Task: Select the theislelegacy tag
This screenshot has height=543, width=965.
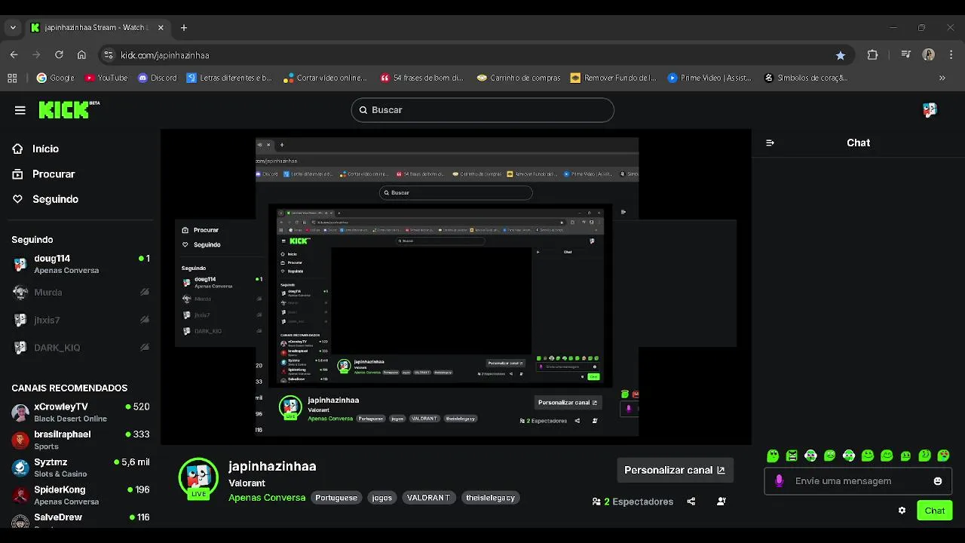Action: pyautogui.click(x=491, y=498)
